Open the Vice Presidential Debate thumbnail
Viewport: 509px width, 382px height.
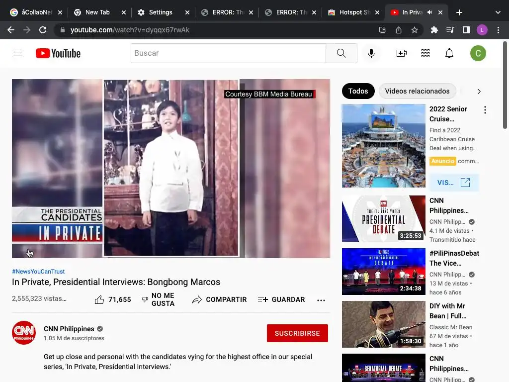click(x=383, y=272)
